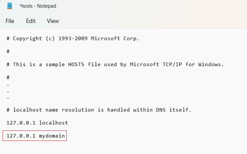Click the years '1993-2009' in copyright line

click(73, 38)
